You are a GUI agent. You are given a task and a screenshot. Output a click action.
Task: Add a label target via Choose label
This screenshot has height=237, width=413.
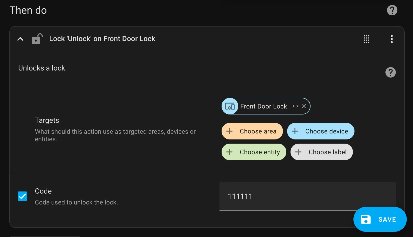[x=321, y=152]
